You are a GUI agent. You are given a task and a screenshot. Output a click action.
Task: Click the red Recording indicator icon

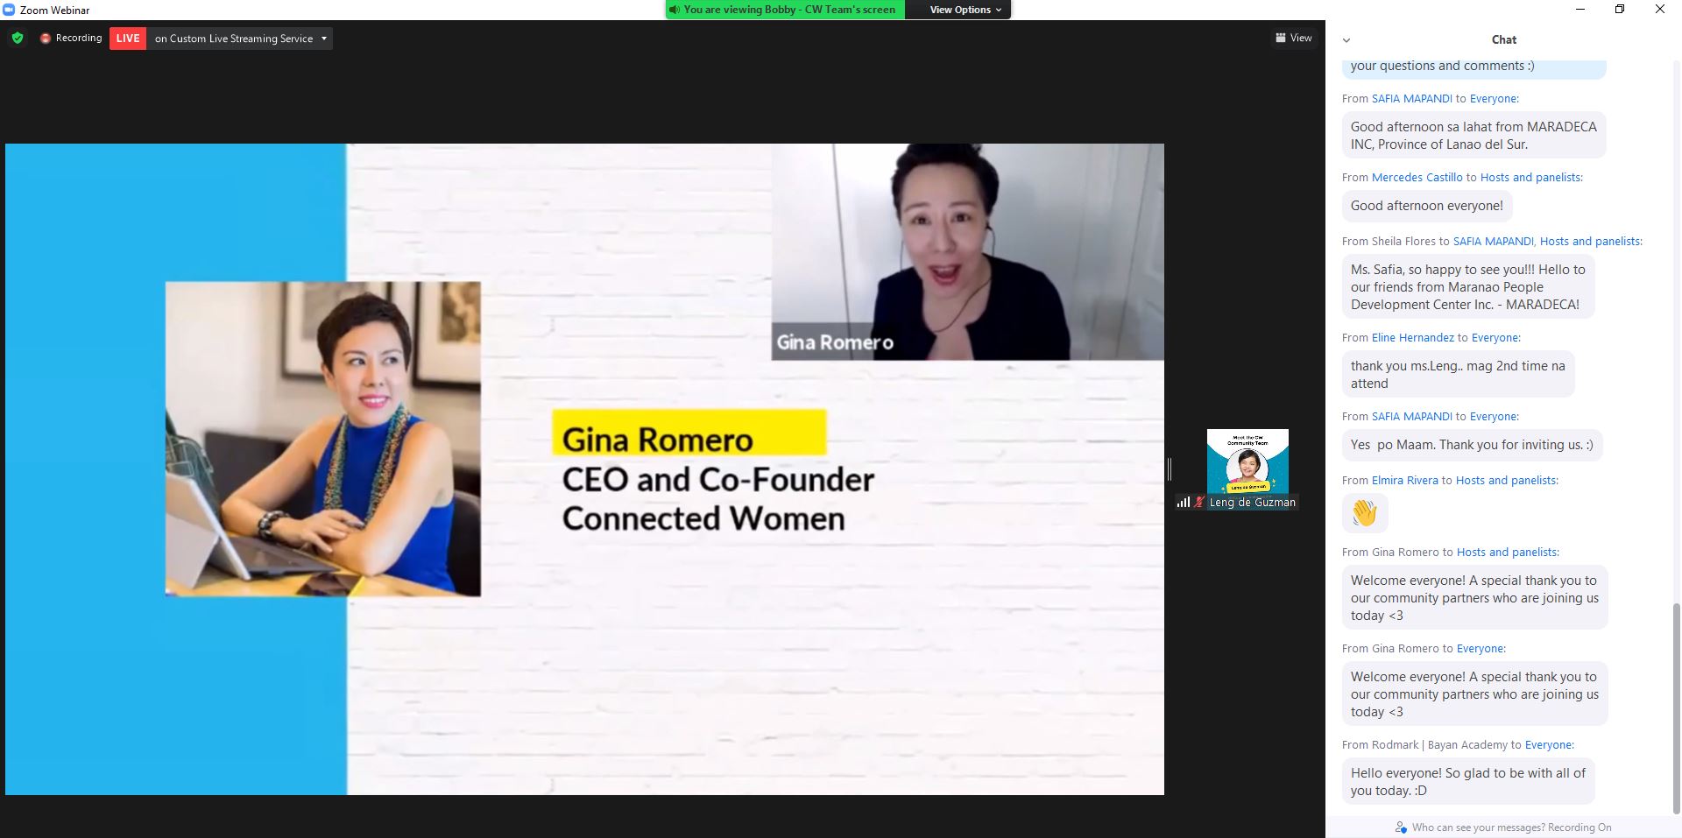[x=46, y=39]
